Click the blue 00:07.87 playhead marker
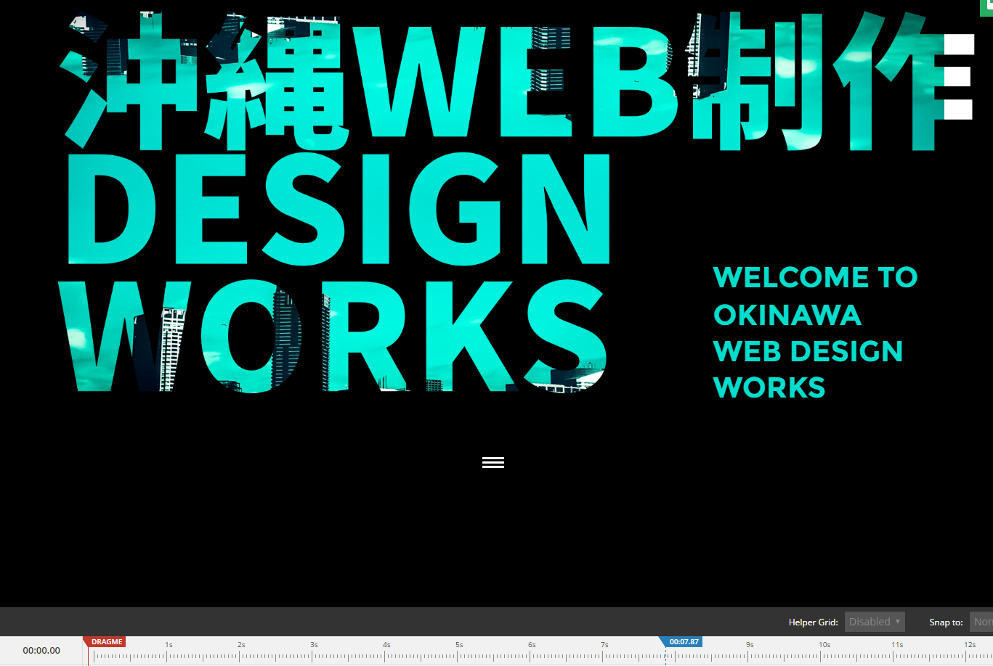The image size is (993, 666). click(683, 642)
